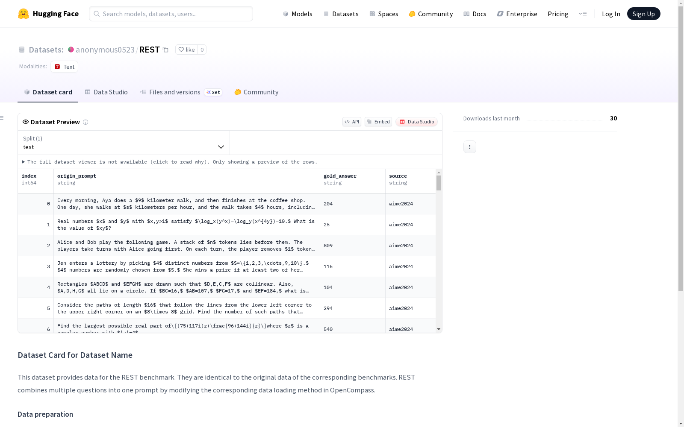This screenshot has height=427, width=684.
Task: Select the 'Alice and Bob play' prompt cell
Action: 187,246
